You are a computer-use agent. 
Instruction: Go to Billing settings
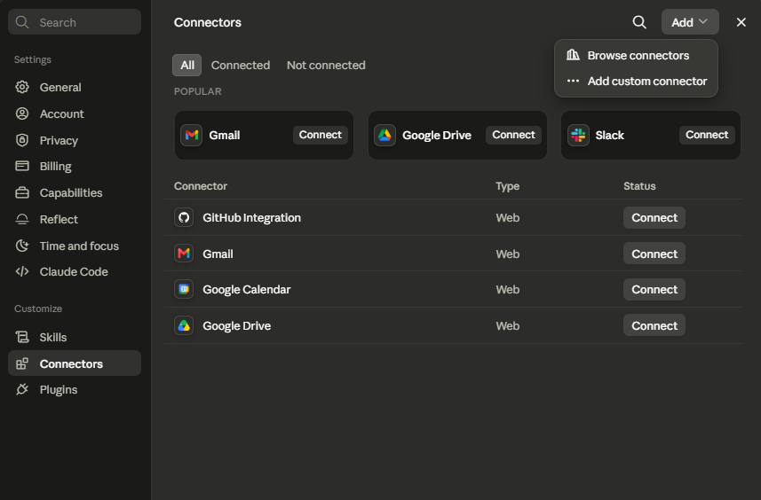coord(75,166)
